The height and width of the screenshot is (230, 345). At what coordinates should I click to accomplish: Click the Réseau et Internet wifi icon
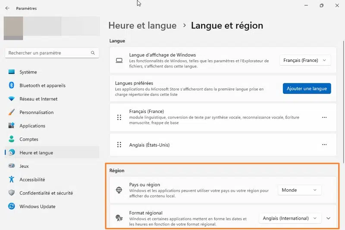coord(12,99)
